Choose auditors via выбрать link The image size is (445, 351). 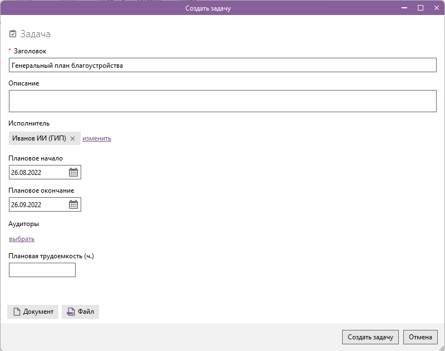(x=22, y=239)
